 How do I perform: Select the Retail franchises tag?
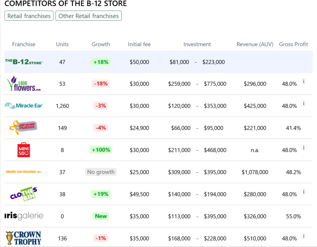click(29, 16)
